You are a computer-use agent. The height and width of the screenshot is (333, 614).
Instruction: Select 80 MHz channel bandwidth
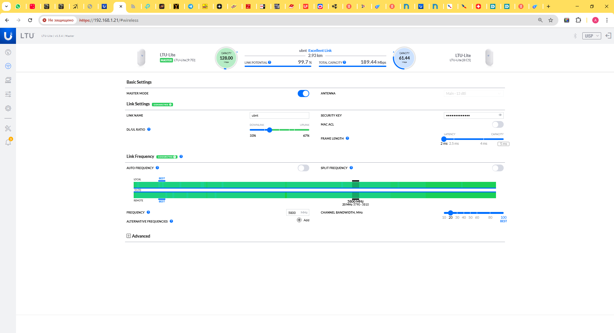click(490, 217)
